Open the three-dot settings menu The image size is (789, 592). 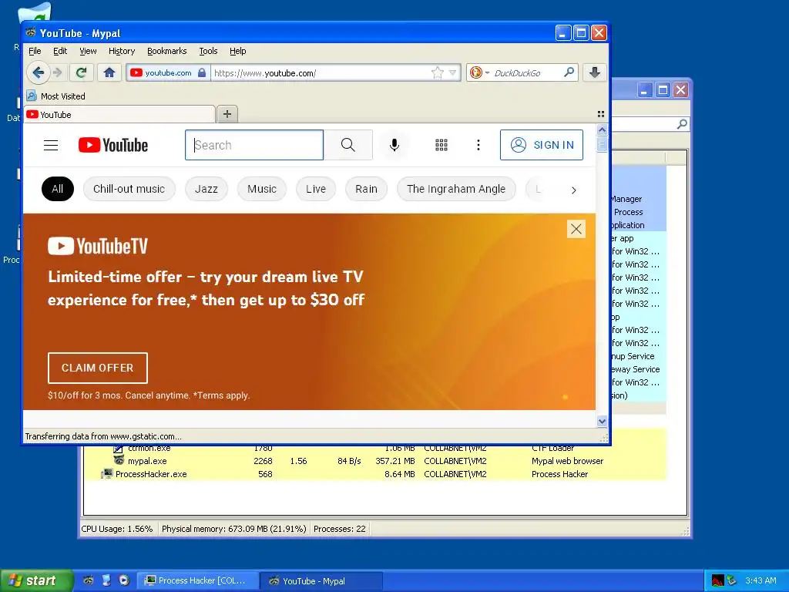point(478,145)
